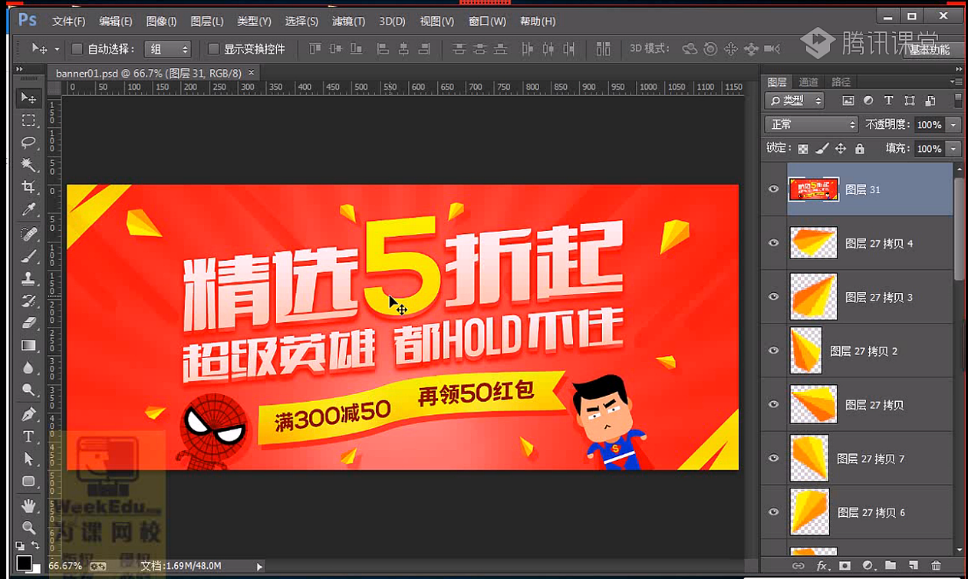Click align top edges icon
The height and width of the screenshot is (579, 968).
click(x=314, y=49)
